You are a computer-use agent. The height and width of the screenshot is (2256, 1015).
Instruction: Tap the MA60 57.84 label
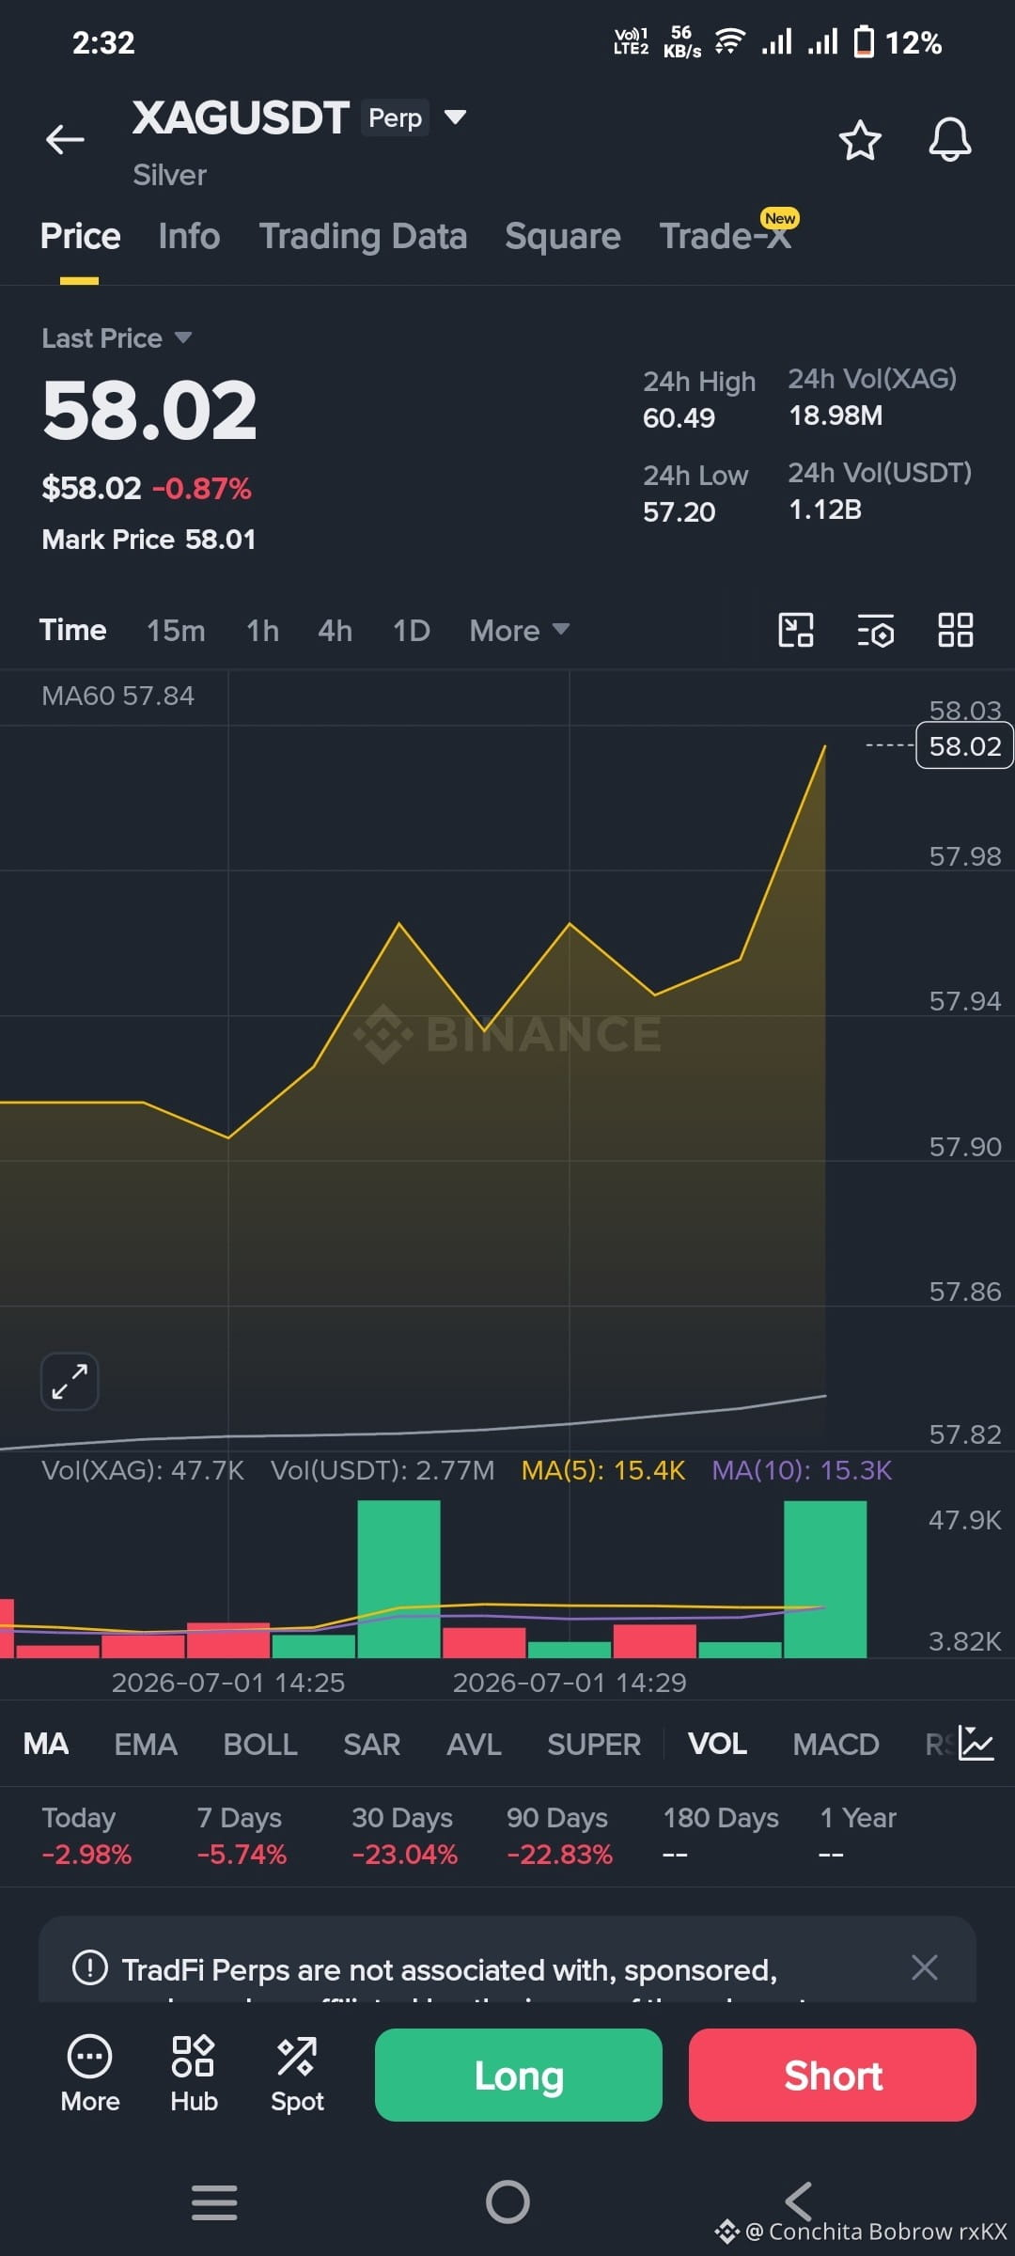(x=117, y=696)
